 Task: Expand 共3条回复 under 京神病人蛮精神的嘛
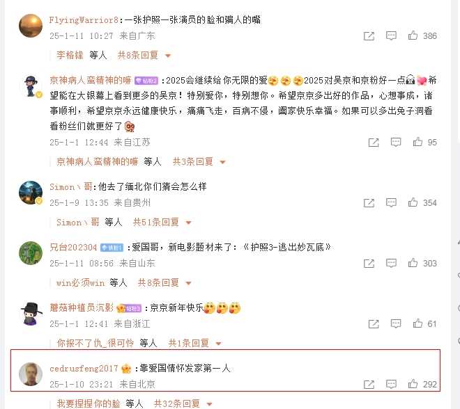pyautogui.click(x=199, y=161)
